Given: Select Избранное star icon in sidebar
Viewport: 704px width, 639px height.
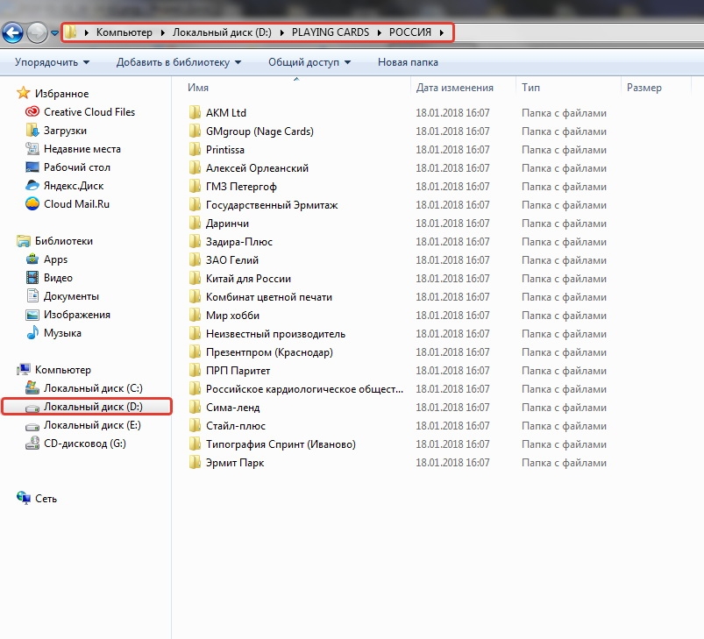Looking at the screenshot, I should [x=24, y=93].
